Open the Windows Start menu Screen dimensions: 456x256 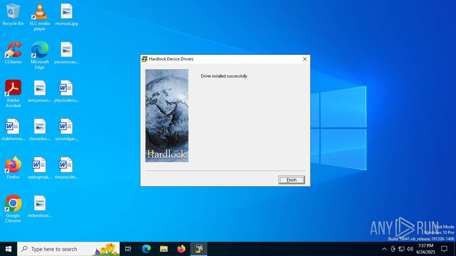pos(9,249)
